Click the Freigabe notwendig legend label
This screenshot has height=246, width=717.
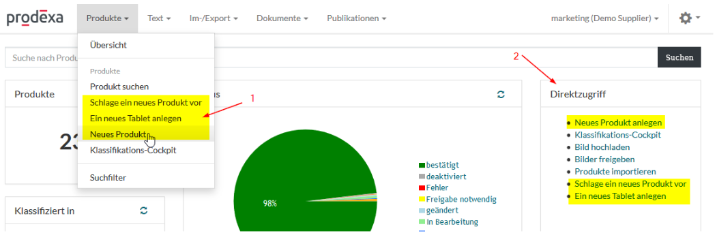pos(461,200)
